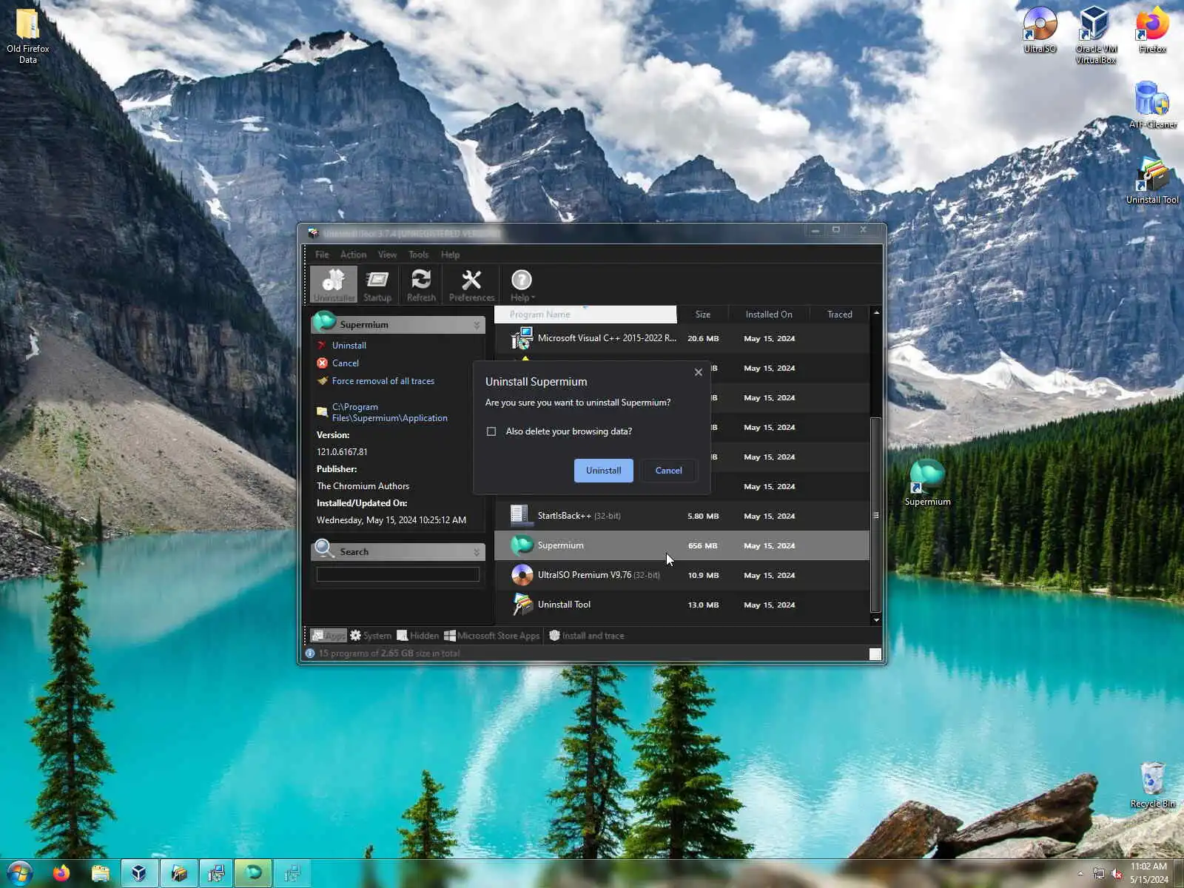Switch to the System tab
Image resolution: width=1184 pixels, height=888 pixels.
pyautogui.click(x=371, y=636)
